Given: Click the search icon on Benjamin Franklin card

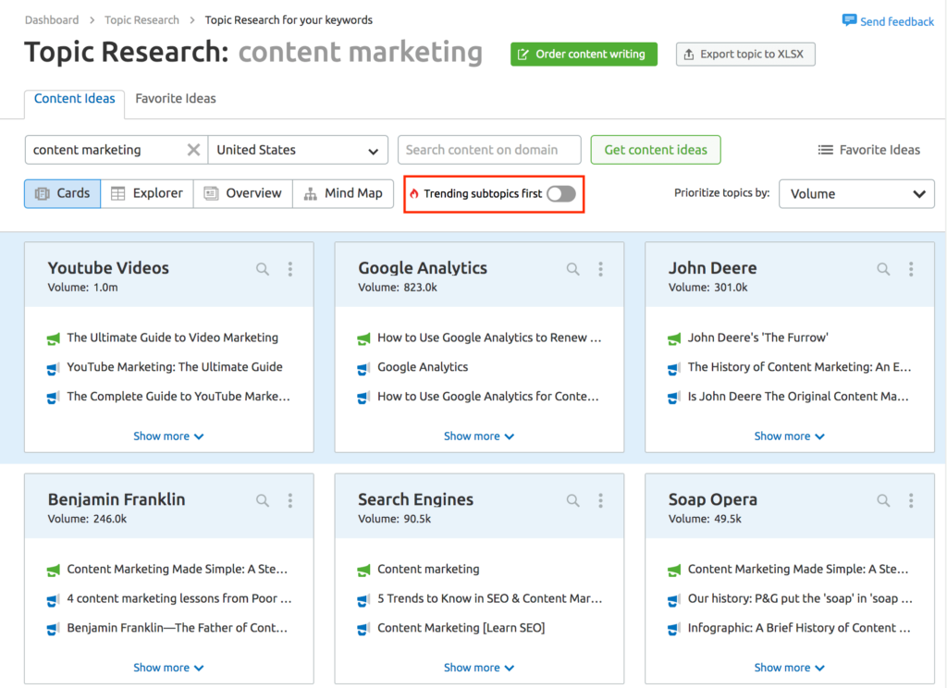Looking at the screenshot, I should [262, 501].
